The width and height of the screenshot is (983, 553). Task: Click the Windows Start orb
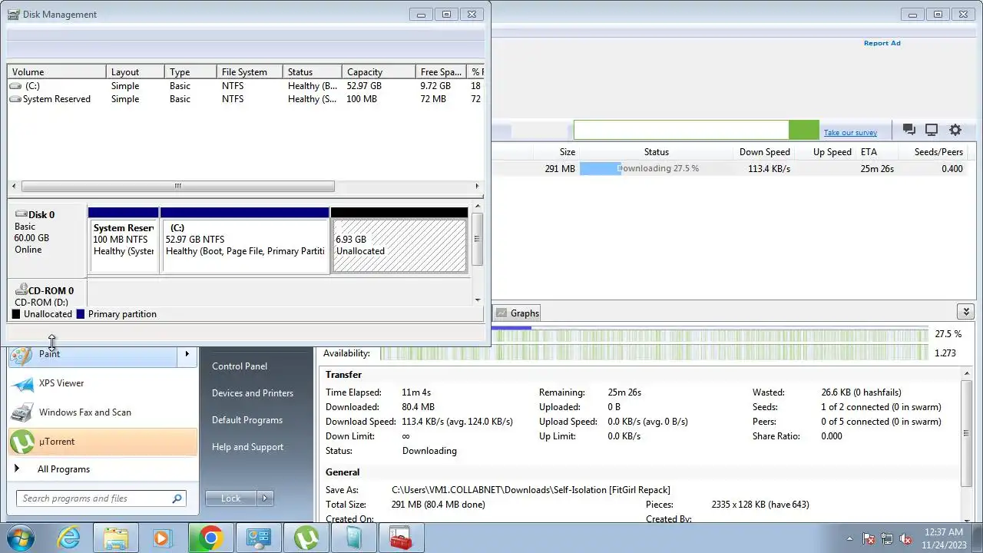pyautogui.click(x=21, y=538)
